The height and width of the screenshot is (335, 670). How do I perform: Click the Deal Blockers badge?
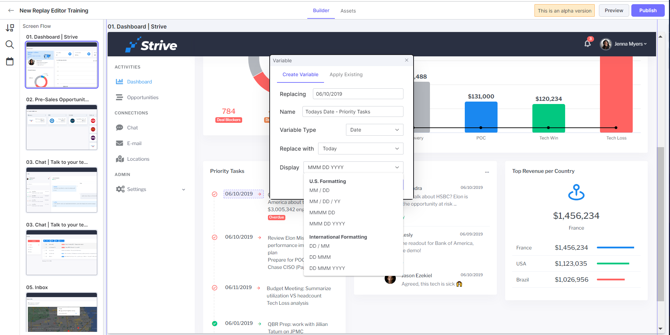(229, 120)
